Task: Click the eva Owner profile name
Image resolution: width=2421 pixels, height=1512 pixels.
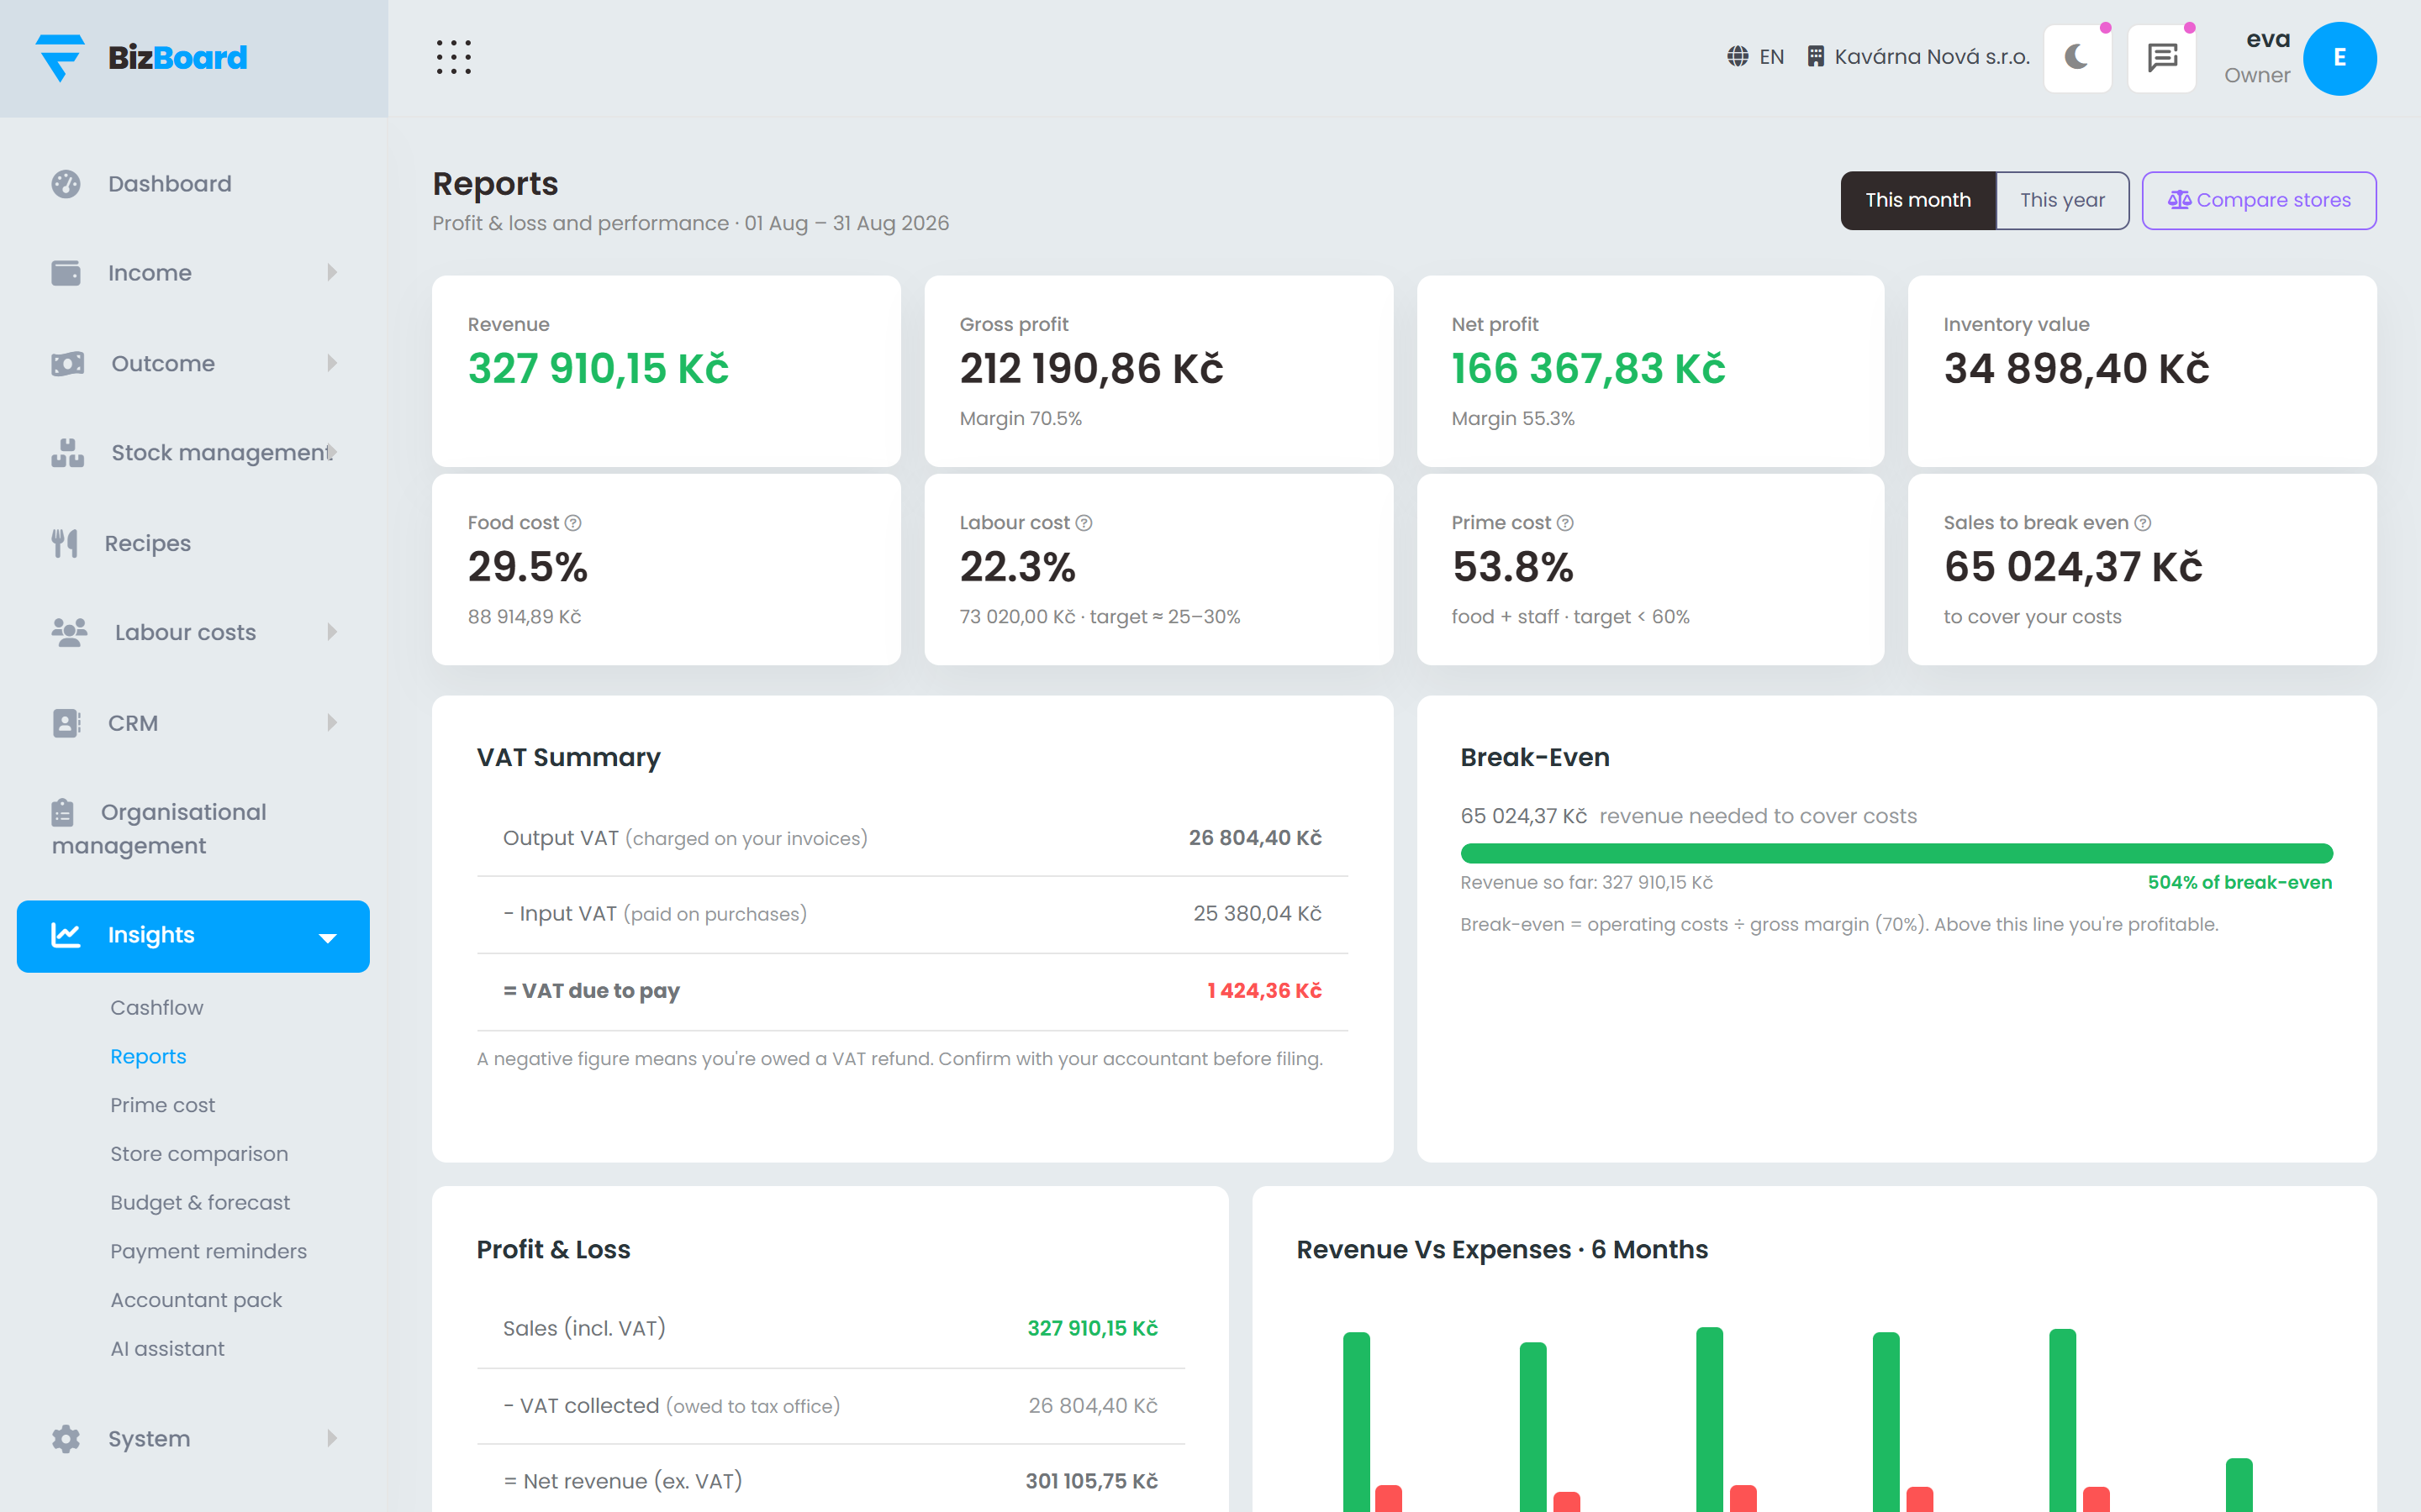Action: 2257,57
